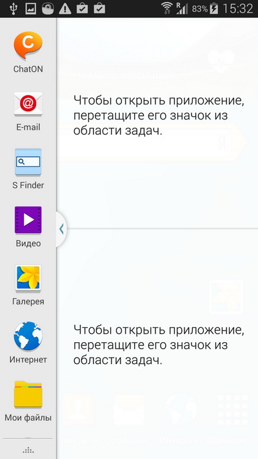Open the purple Видео player icon

pyautogui.click(x=28, y=220)
